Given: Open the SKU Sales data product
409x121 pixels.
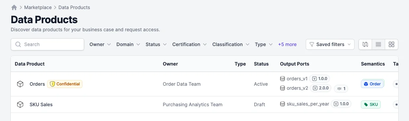Looking at the screenshot, I should click(x=41, y=105).
